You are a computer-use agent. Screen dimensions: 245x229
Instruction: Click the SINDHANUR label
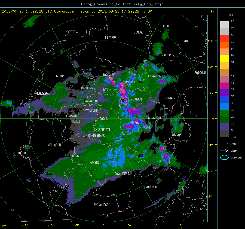pos(168,98)
